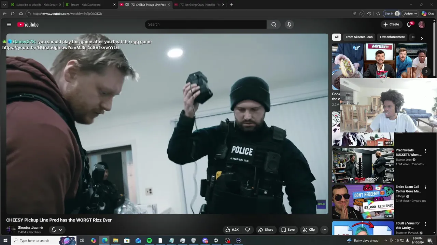This screenshot has height=245, width=437.
Task: Dislike the video
Action: [248, 230]
